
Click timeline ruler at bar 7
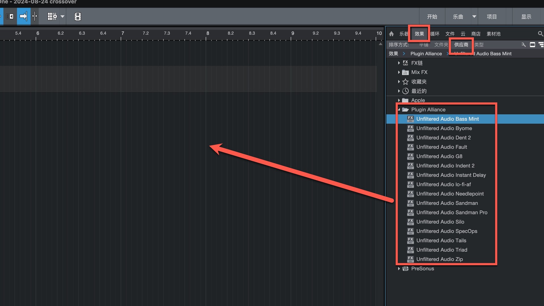point(123,33)
